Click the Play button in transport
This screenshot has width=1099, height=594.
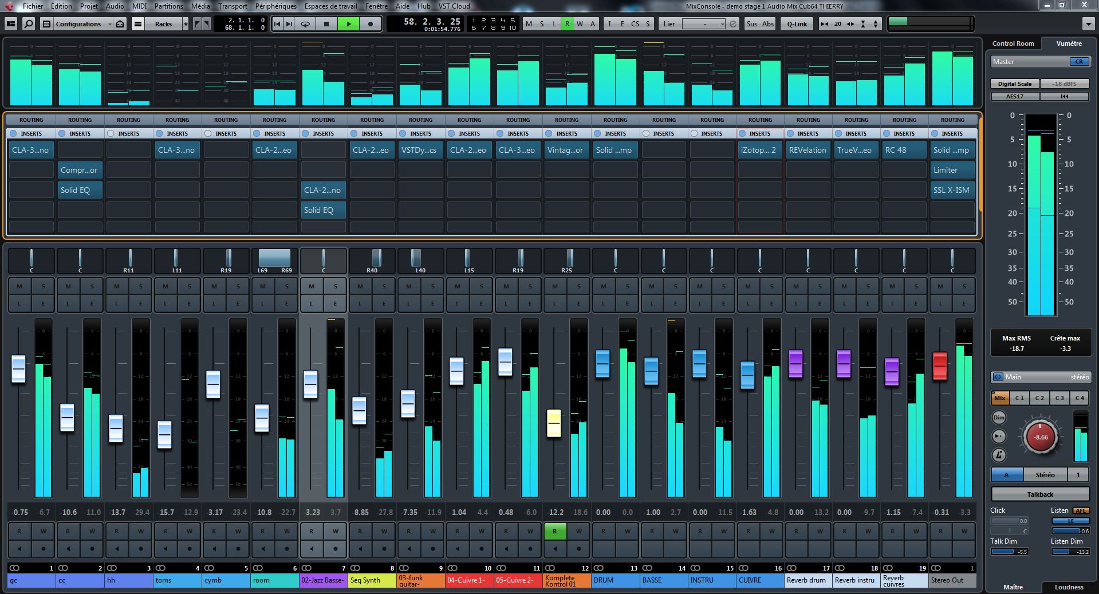pos(348,24)
